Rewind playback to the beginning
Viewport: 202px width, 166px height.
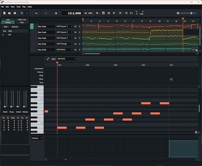(x=36, y=13)
